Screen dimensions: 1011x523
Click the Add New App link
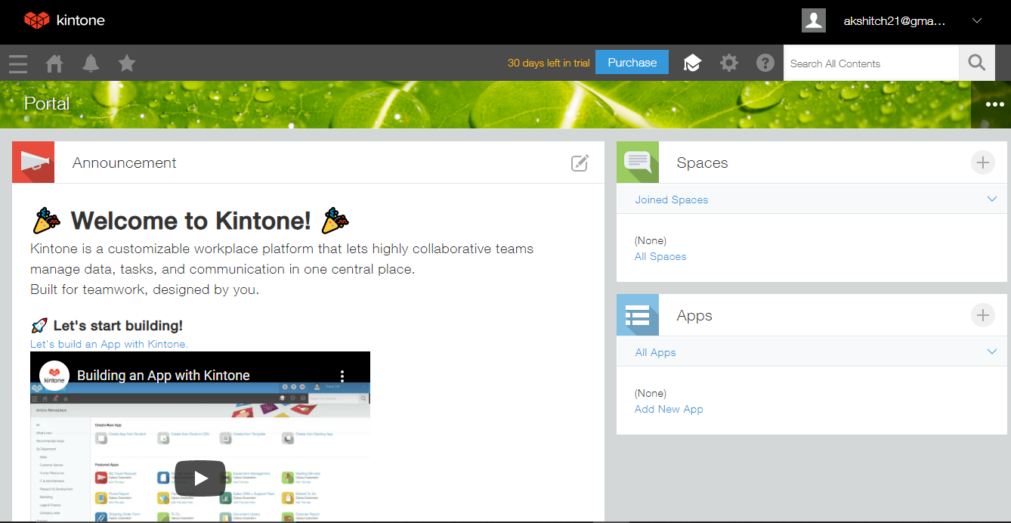point(669,409)
